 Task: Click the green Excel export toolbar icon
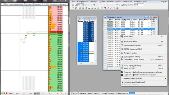(x=95, y=8)
